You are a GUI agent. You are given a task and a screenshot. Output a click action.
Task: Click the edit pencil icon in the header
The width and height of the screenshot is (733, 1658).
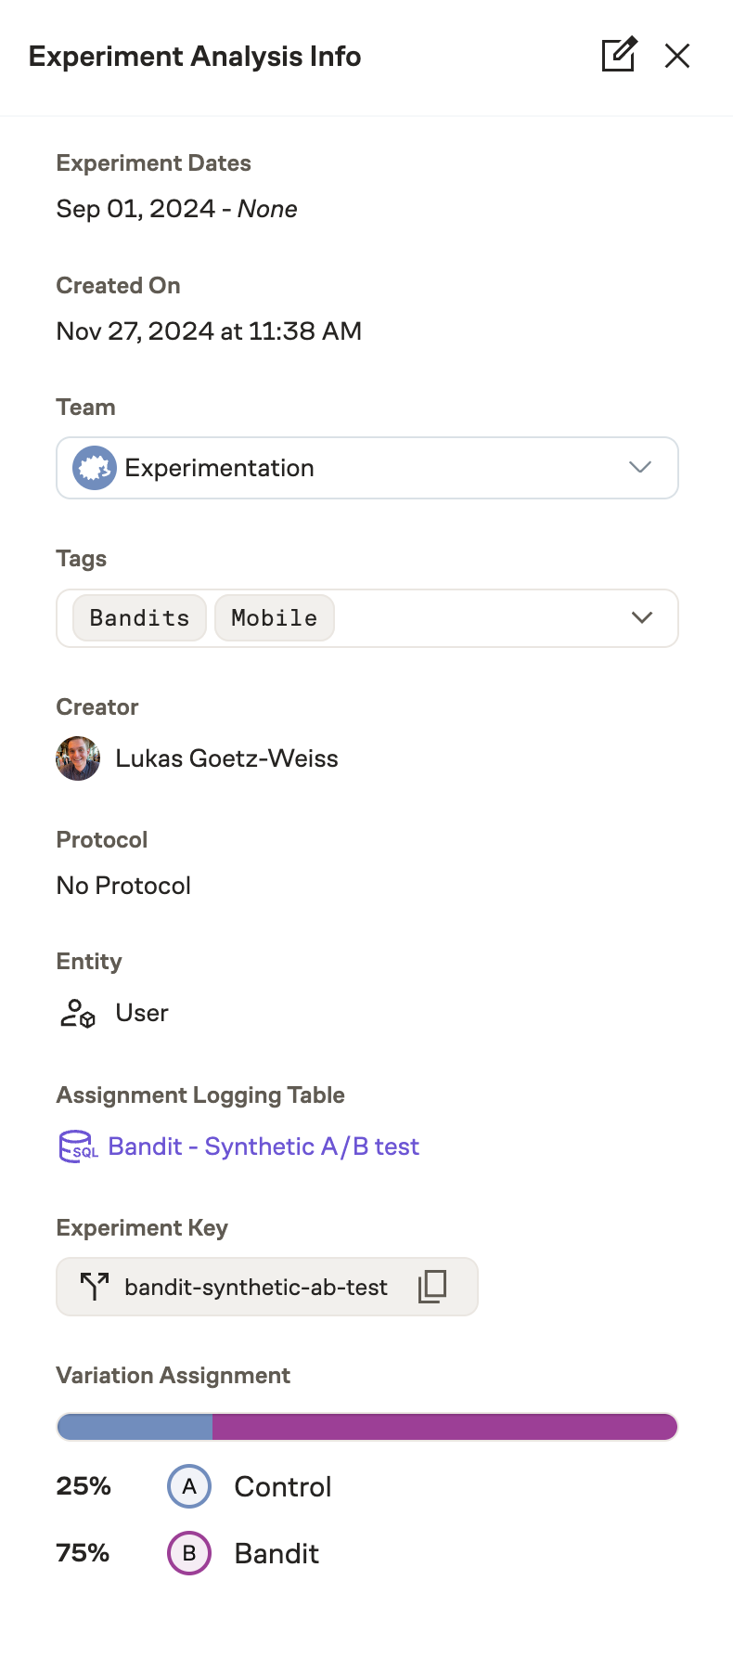coord(618,56)
